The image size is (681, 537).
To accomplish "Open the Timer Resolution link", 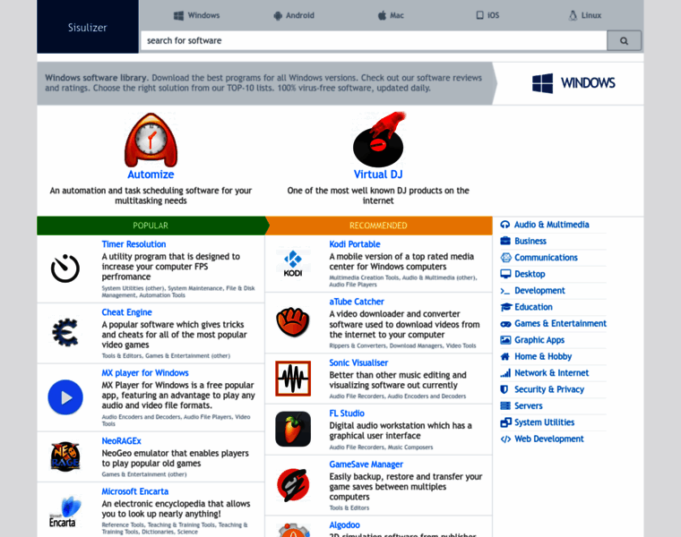I will (134, 244).
